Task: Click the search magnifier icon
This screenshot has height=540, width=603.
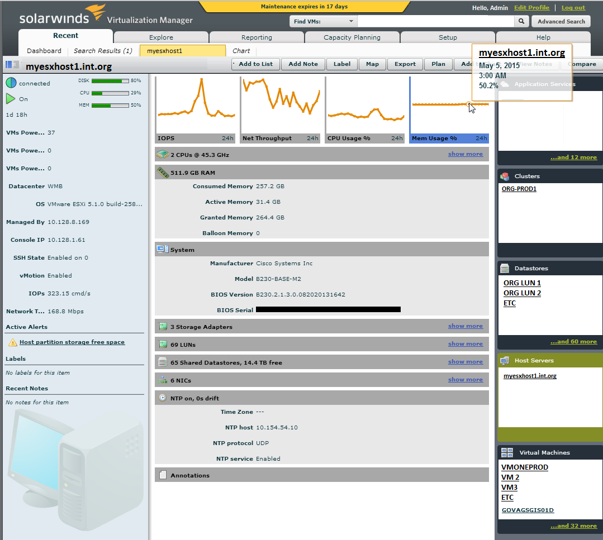Action: 521,22
